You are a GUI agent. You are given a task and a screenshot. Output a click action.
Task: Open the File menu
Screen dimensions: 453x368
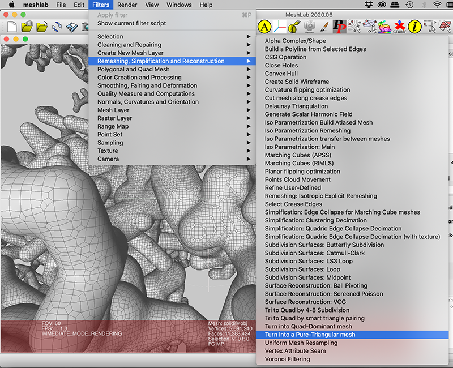[x=61, y=5]
